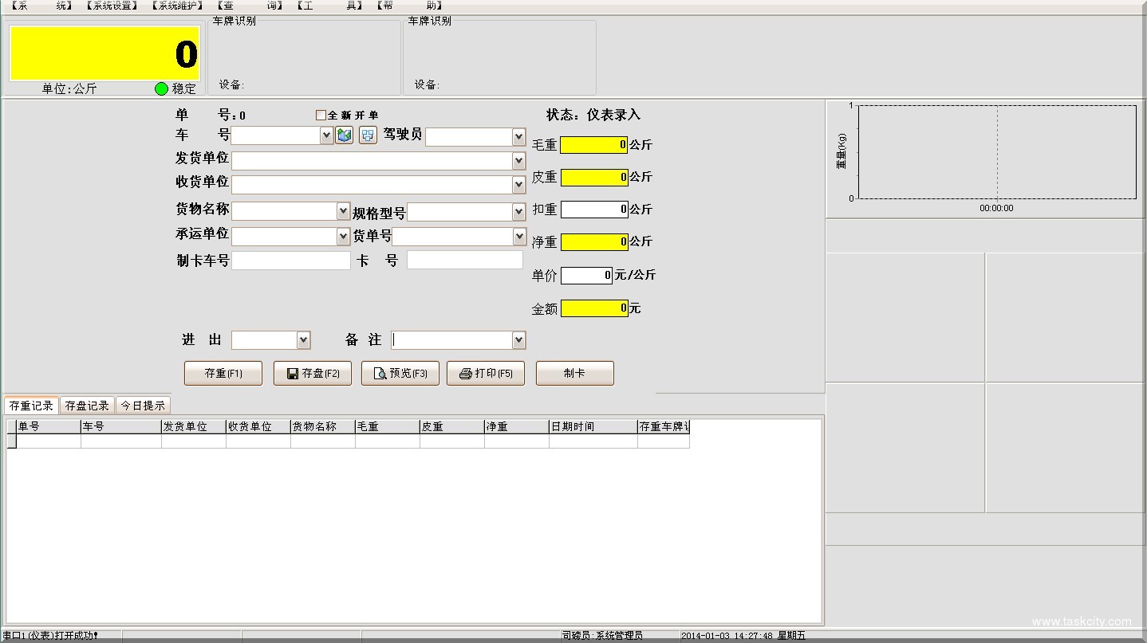Click the row selector of first table row
1147x643 pixels.
pyautogui.click(x=11, y=441)
